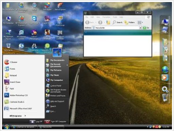
Task: Open the Views dropdown in explorer toolbar
Action: (140, 22)
